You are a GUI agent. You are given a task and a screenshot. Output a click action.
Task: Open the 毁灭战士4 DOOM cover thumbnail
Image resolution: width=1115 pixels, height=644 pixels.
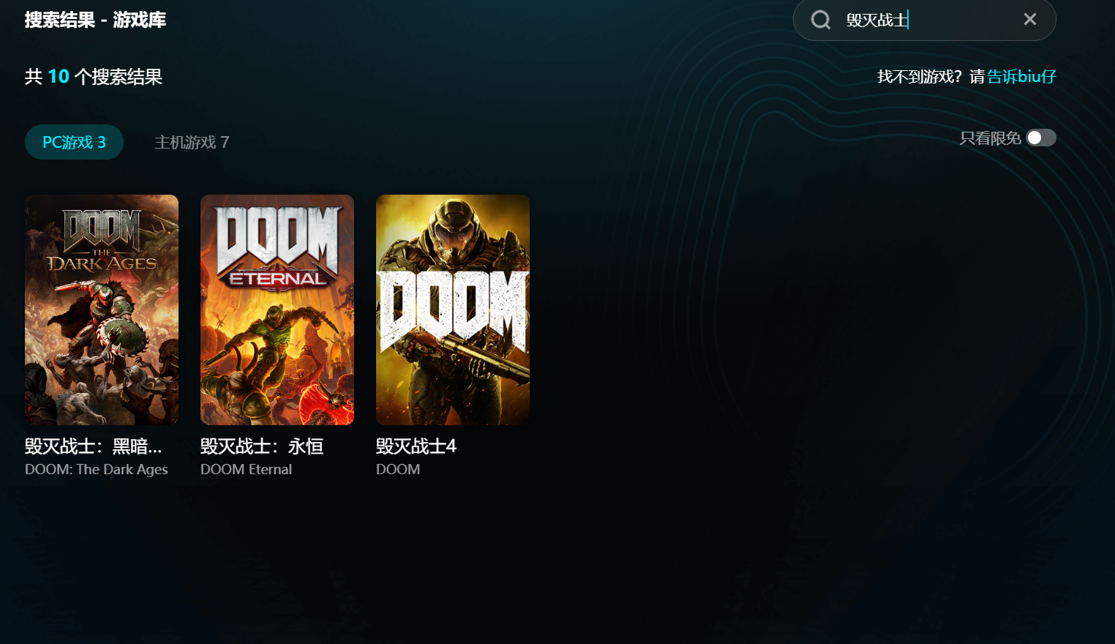pos(453,310)
